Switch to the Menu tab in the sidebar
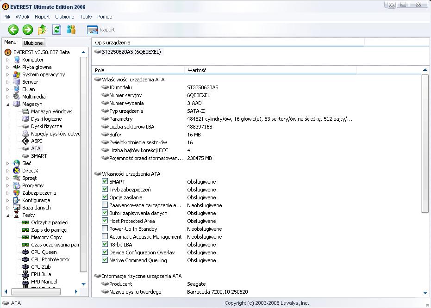 point(11,42)
